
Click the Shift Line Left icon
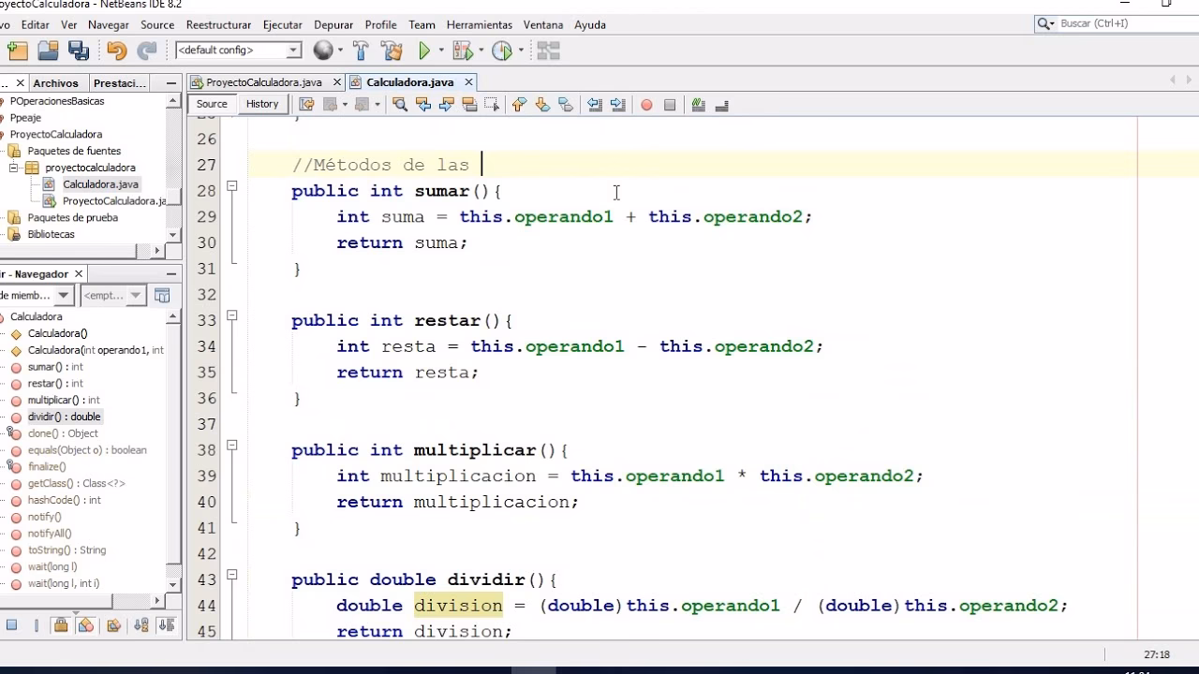[595, 105]
